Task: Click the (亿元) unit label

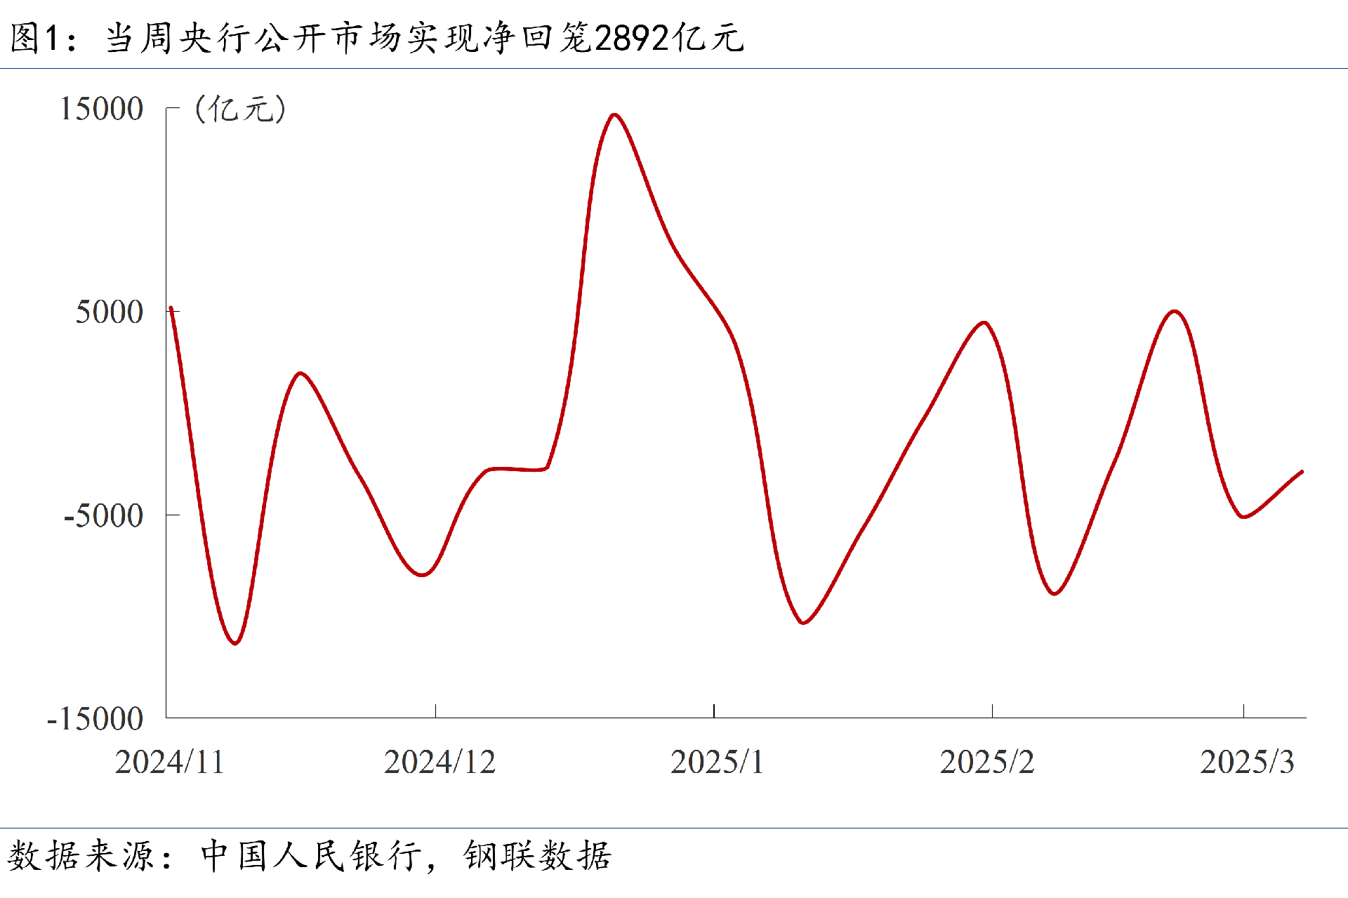Action: tap(240, 110)
